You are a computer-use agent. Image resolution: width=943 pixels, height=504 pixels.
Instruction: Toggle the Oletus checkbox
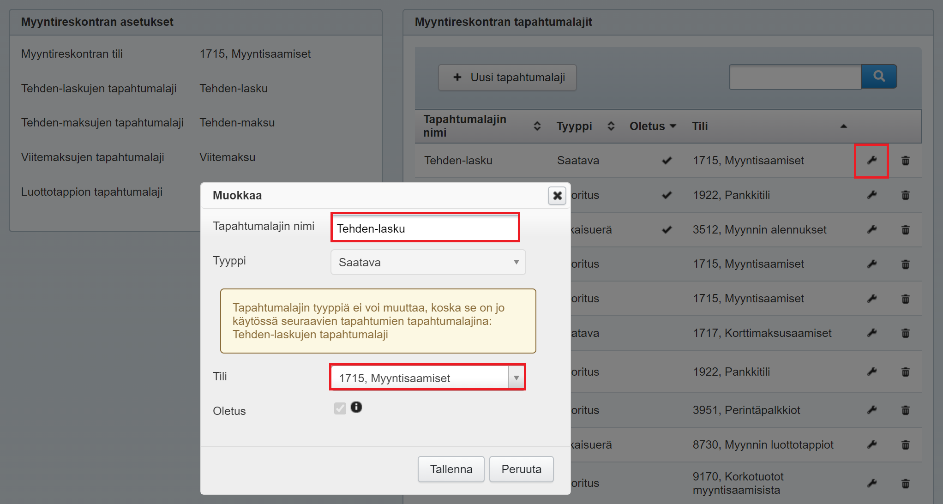[x=340, y=408]
